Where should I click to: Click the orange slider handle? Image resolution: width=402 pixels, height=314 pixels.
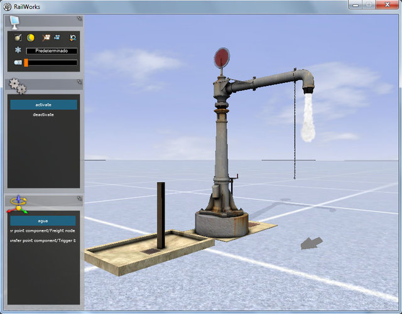(x=26, y=63)
